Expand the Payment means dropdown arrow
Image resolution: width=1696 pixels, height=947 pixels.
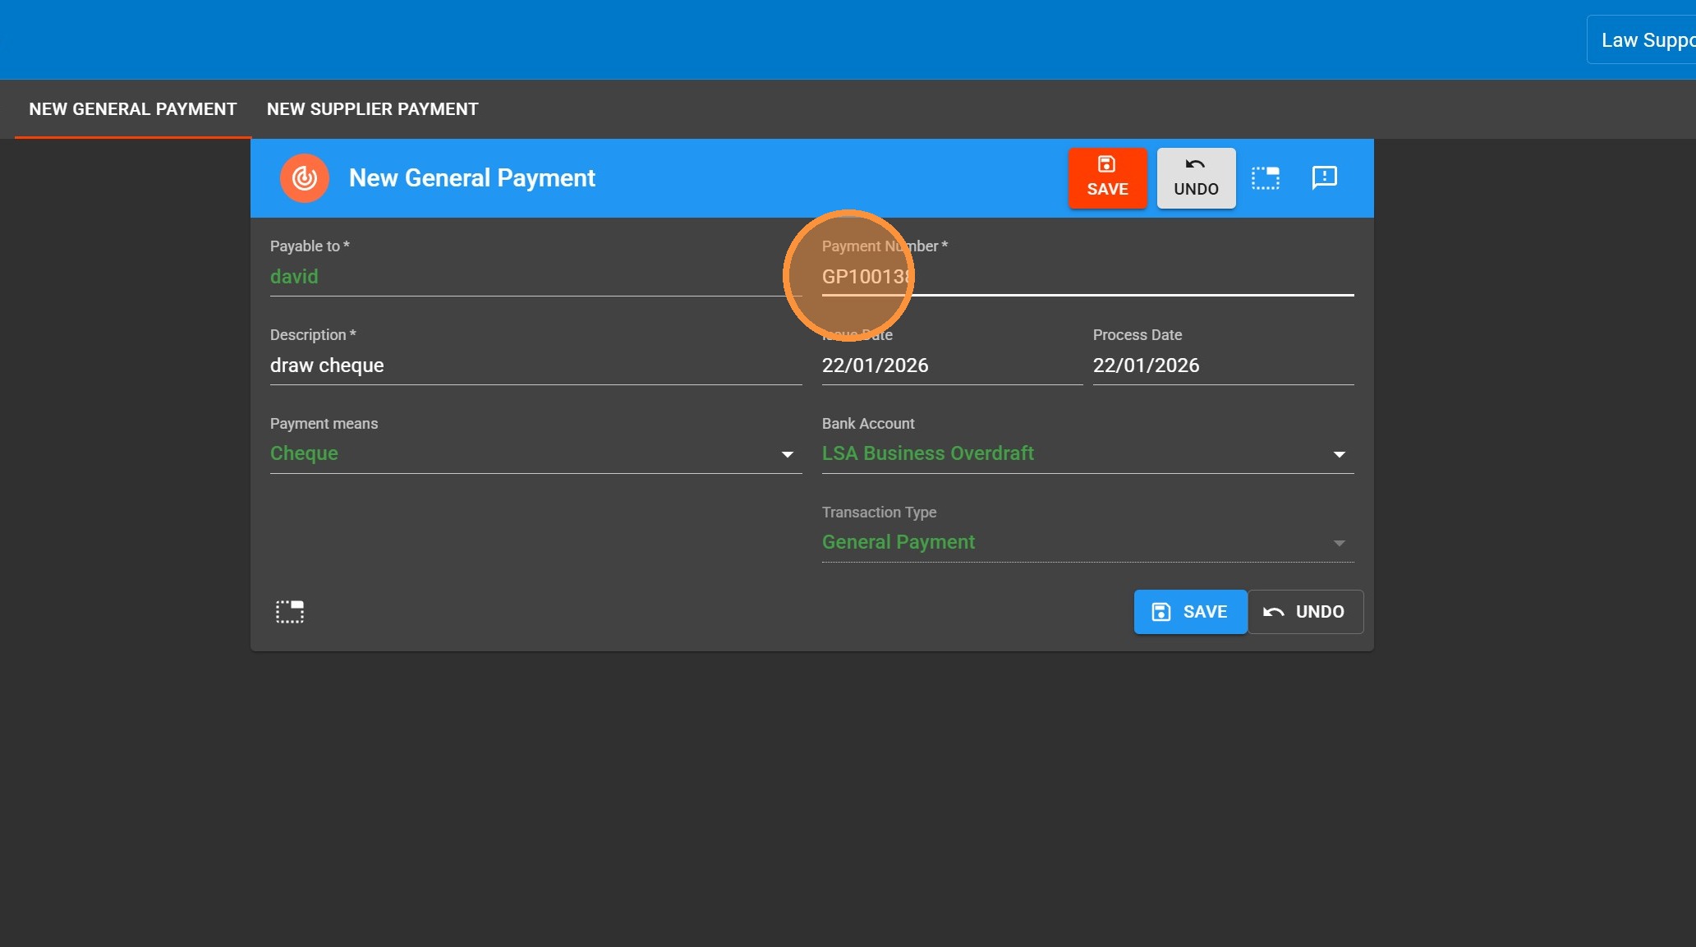click(x=787, y=454)
